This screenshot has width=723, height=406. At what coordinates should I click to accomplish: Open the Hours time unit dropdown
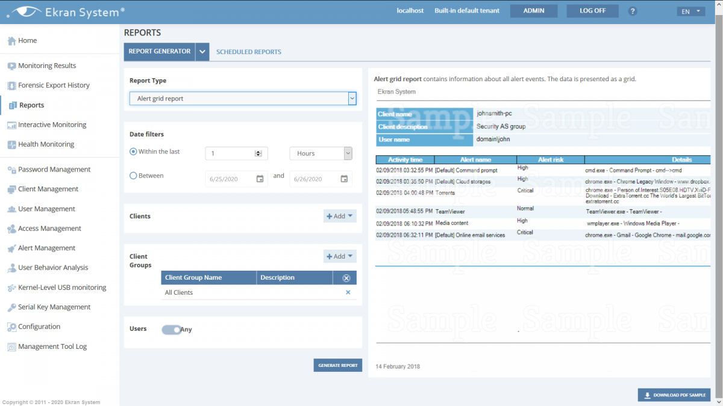click(347, 153)
